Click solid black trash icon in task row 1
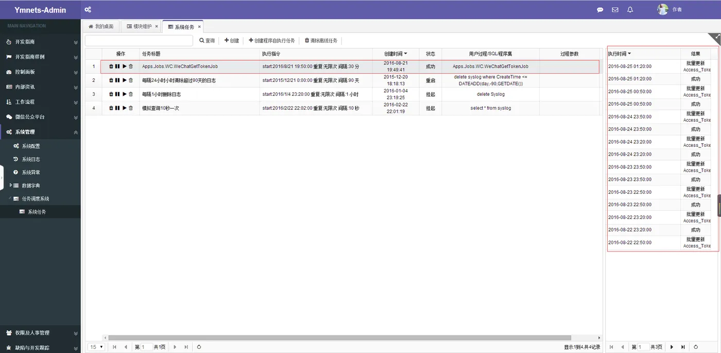The image size is (721, 353). click(x=111, y=66)
